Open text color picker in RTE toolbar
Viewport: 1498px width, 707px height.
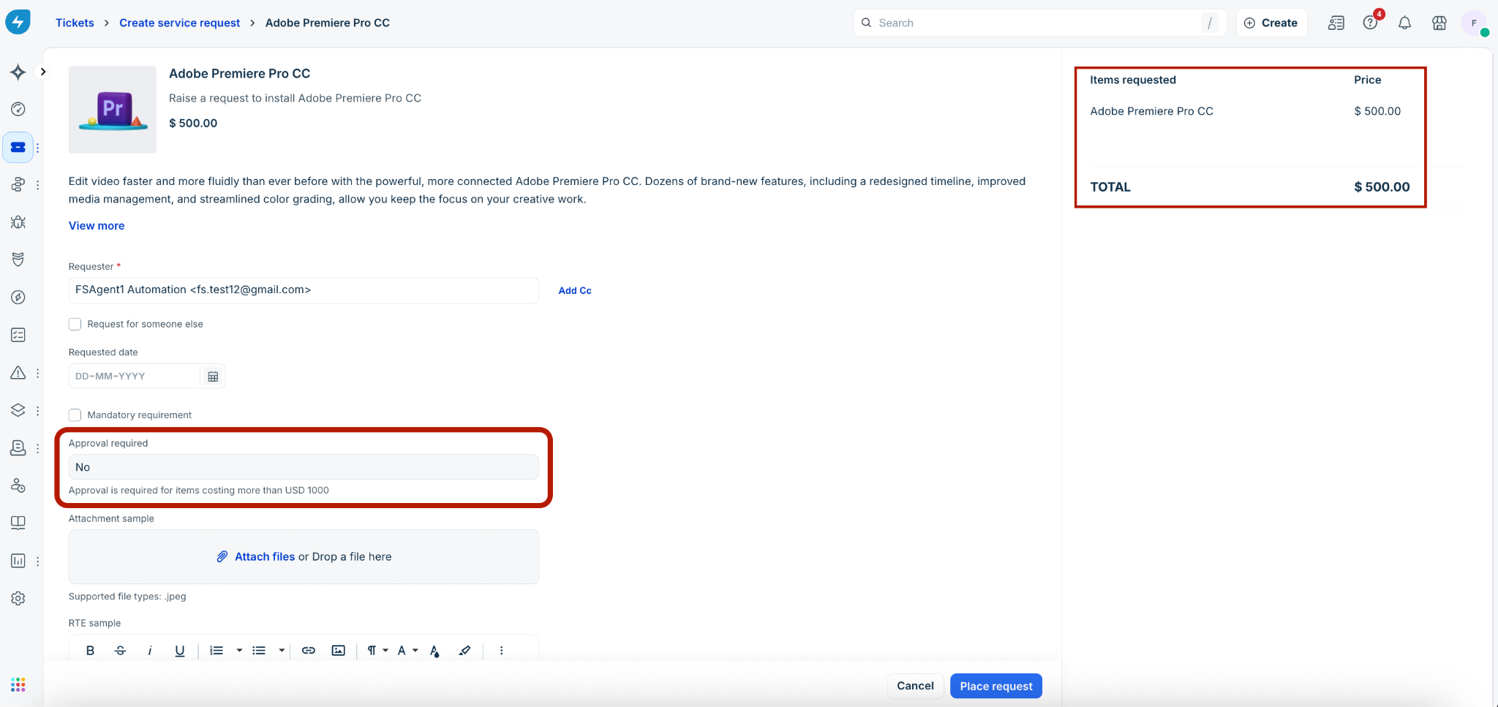point(435,651)
